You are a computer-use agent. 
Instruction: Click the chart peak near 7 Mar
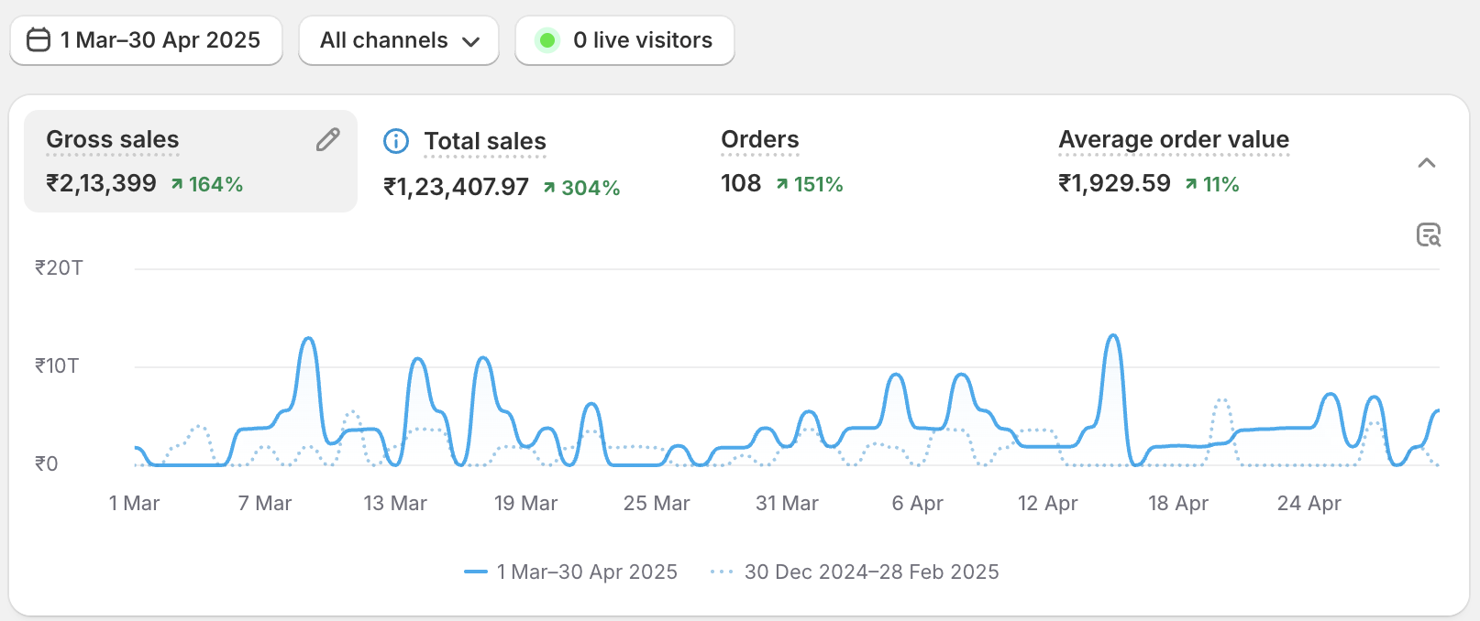(x=309, y=339)
